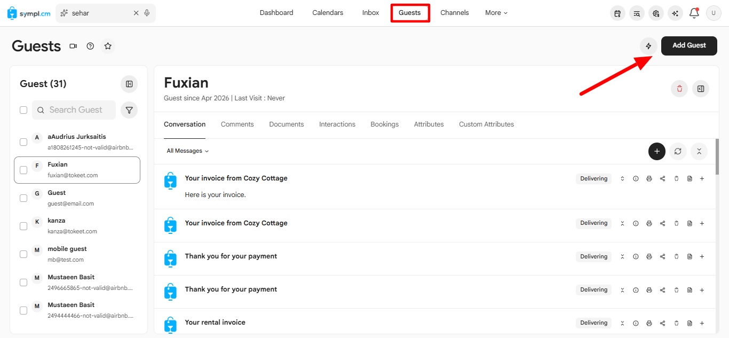Screen dimensions: 729x338
Task: Open the guest list filter funnel
Action: click(x=129, y=110)
